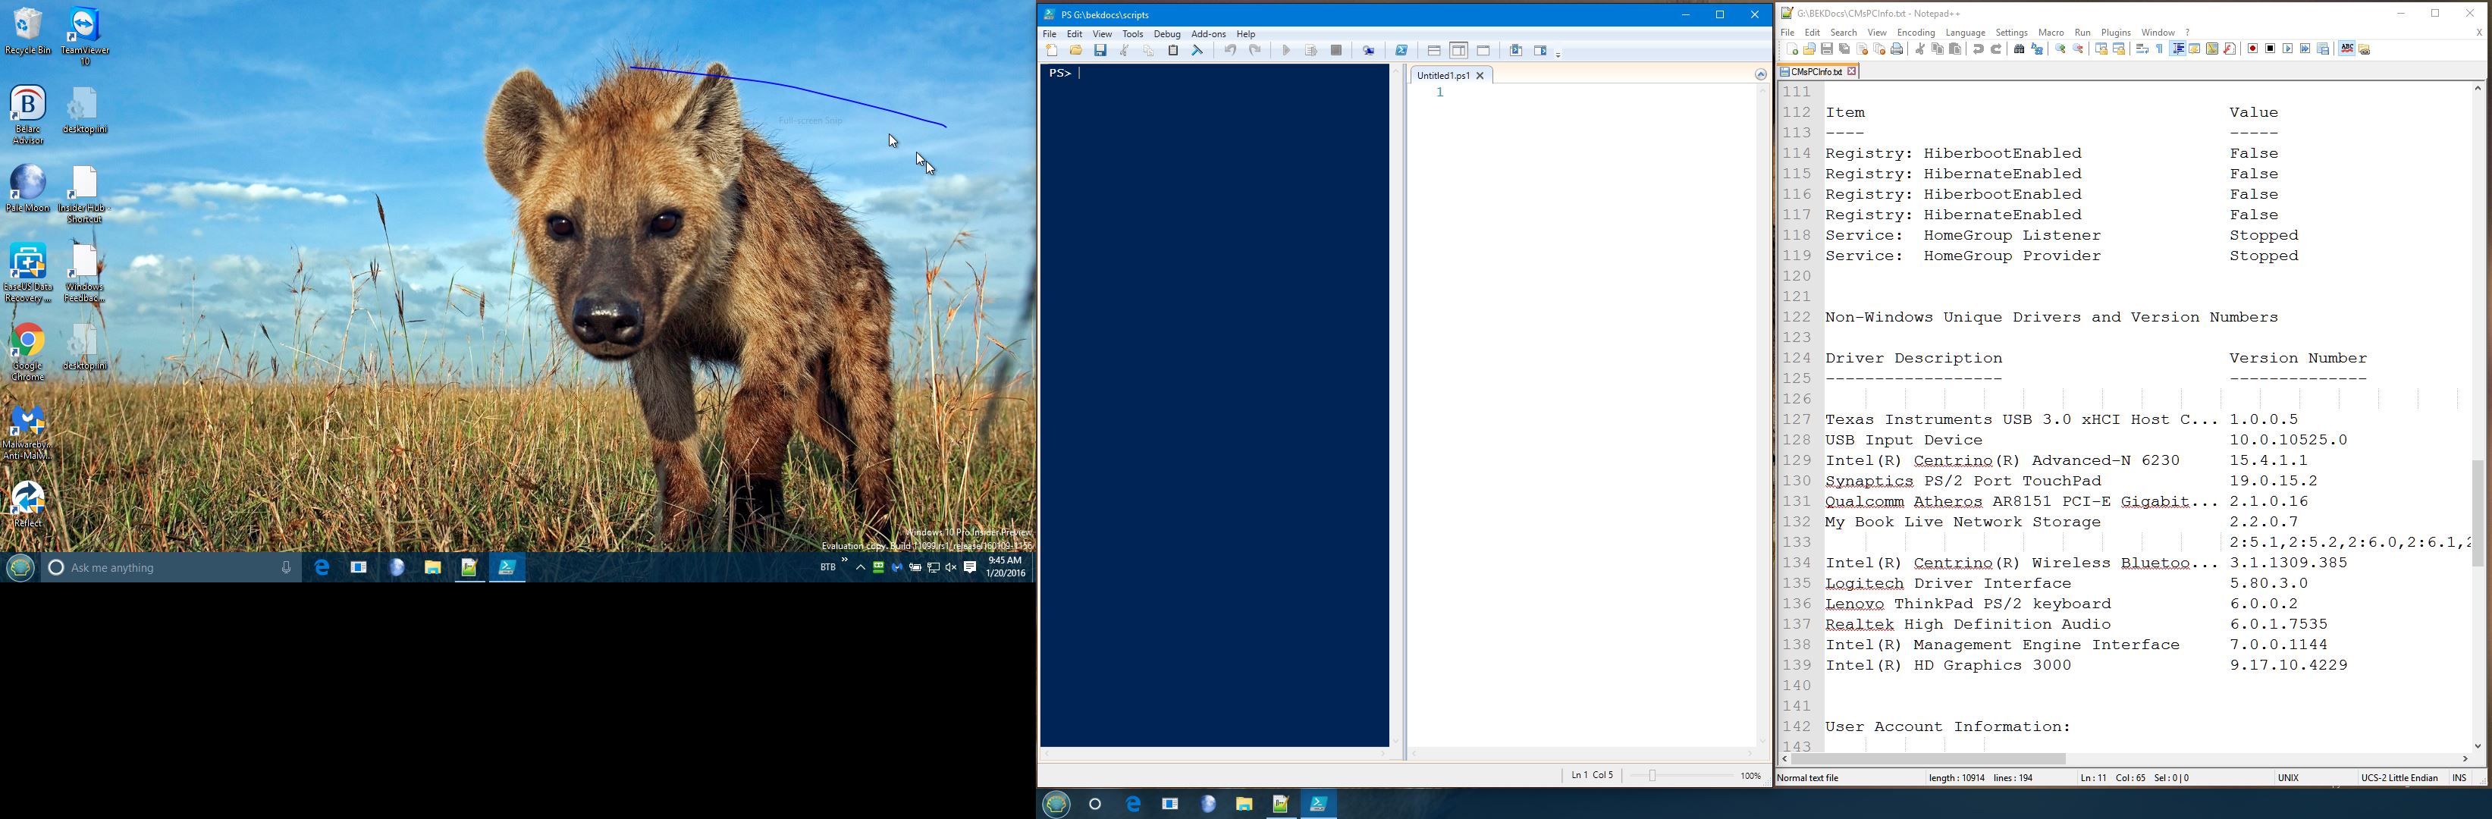This screenshot has width=2492, height=819.
Task: Expand ISE toolbar overflow options arrow
Action: point(1558,54)
